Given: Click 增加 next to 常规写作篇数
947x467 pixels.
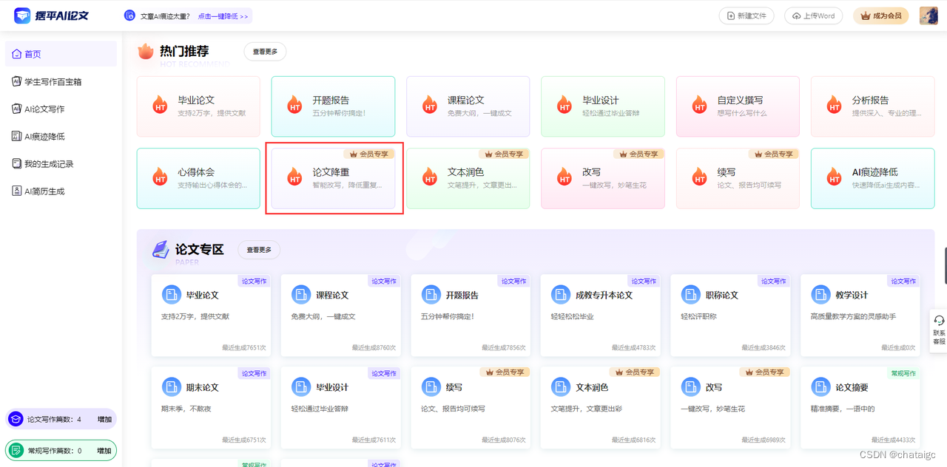Looking at the screenshot, I should [x=104, y=451].
